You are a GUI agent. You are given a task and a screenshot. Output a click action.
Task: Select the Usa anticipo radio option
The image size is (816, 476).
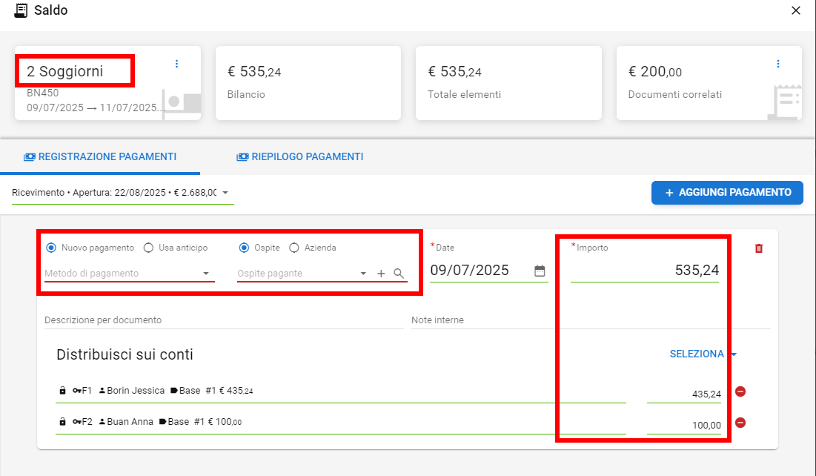148,248
